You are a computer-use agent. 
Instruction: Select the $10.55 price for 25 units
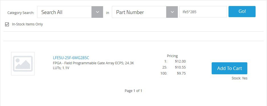[x=180, y=67]
